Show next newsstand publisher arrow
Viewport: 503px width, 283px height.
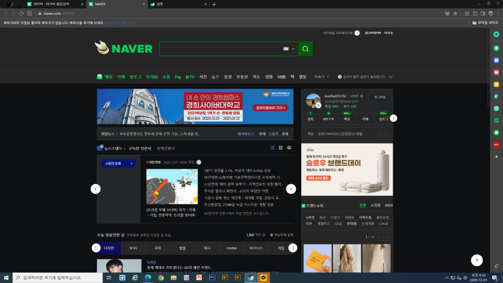[291, 189]
